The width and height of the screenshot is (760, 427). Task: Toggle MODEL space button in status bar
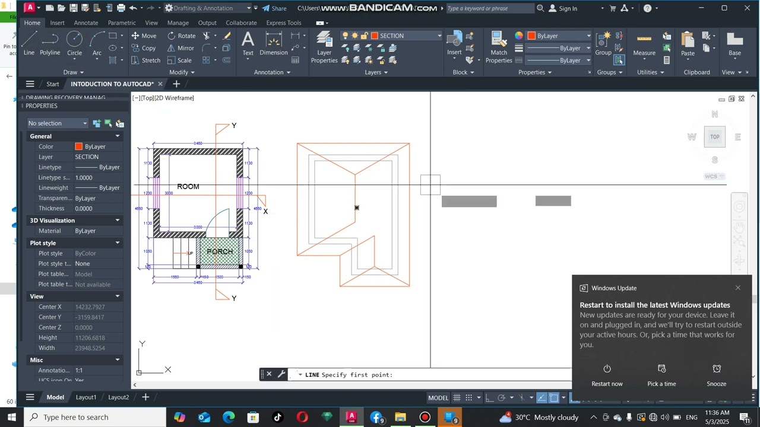tap(438, 397)
